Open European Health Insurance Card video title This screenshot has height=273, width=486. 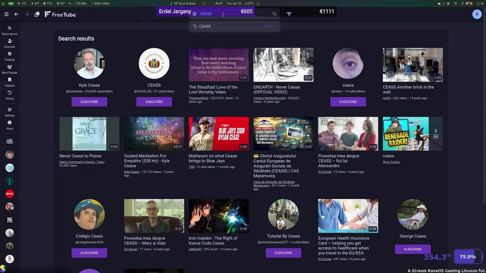[x=344, y=246]
